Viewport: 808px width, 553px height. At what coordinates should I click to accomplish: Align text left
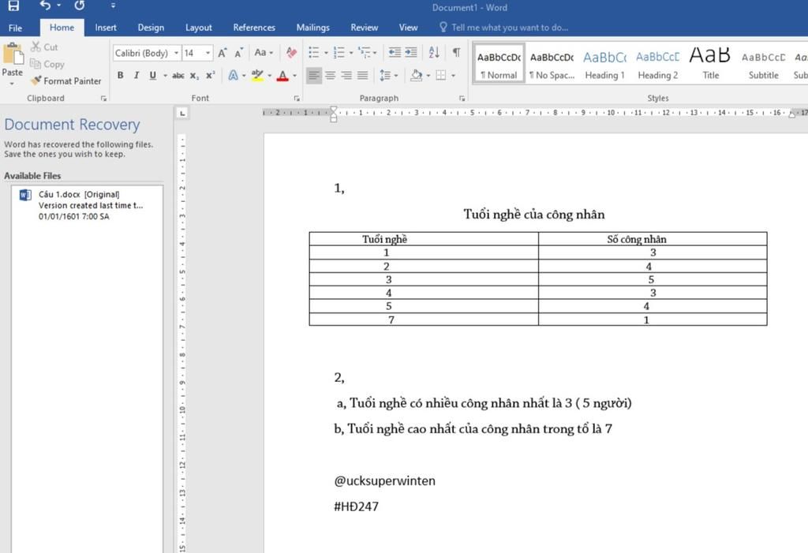[313, 76]
